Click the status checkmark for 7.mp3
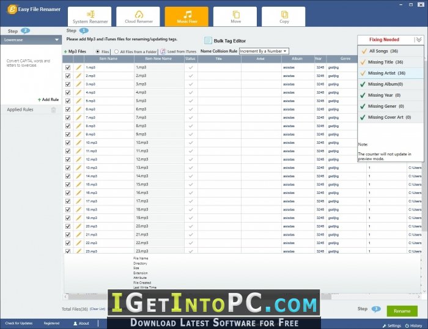Image resolution: width=428 pixels, height=329 pixels. click(191, 117)
